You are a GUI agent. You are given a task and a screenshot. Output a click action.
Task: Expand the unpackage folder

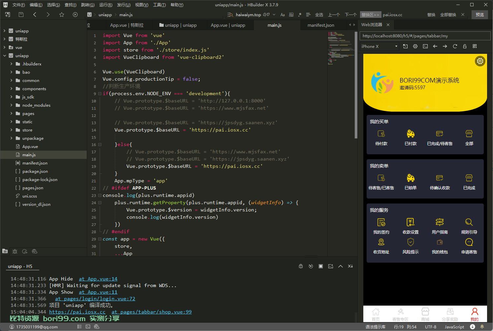pos(11,138)
